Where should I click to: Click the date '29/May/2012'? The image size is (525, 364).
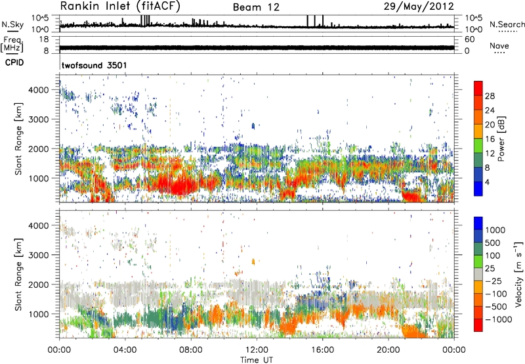click(419, 6)
